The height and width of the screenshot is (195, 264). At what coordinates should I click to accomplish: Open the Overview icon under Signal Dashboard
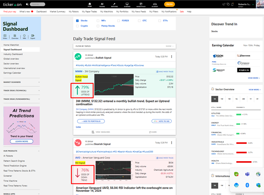[15, 36]
